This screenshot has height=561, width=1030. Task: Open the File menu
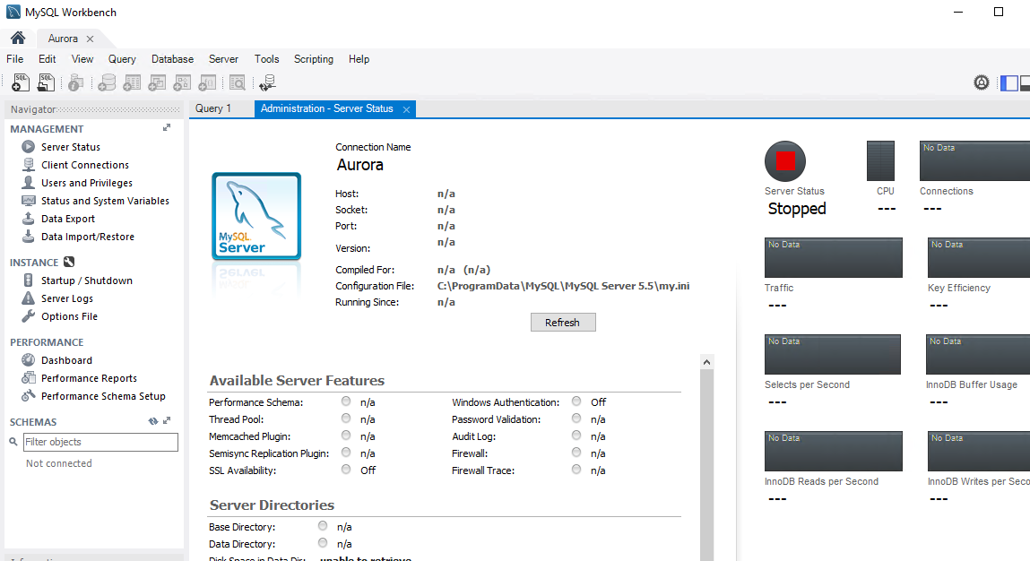tap(15, 59)
